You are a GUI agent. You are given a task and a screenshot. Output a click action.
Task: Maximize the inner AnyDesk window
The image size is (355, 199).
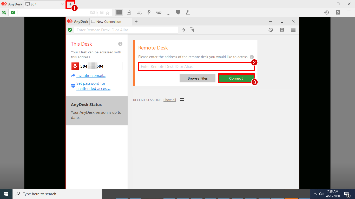282,21
